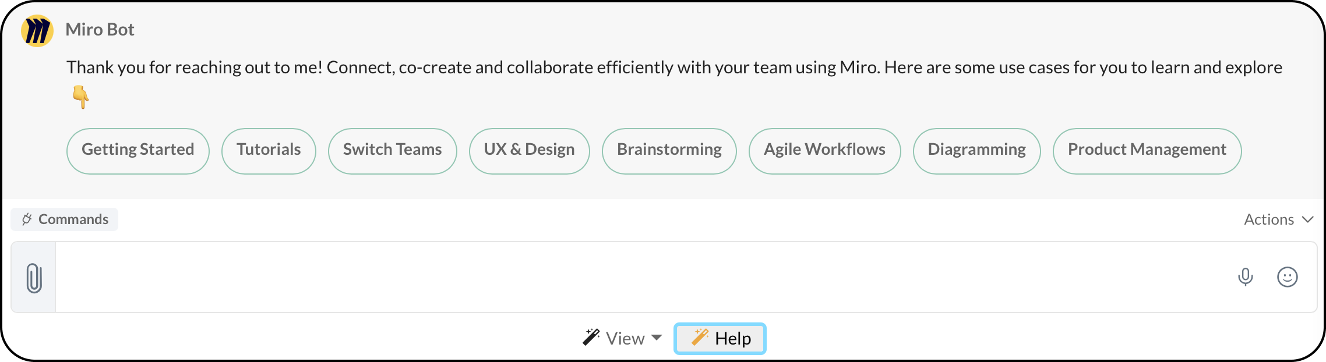Select the Diagramming quick reply
Image resolution: width=1326 pixels, height=362 pixels.
point(976,151)
